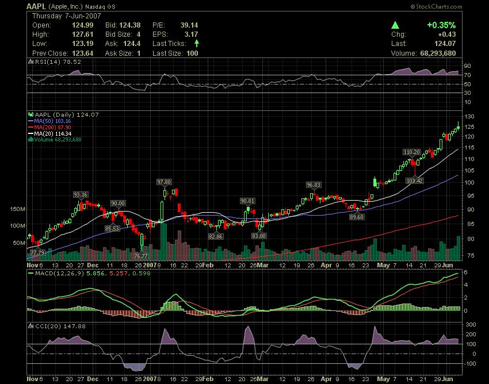489x384 pixels.
Task: Click the volume bars icon in legend
Action: (30, 139)
